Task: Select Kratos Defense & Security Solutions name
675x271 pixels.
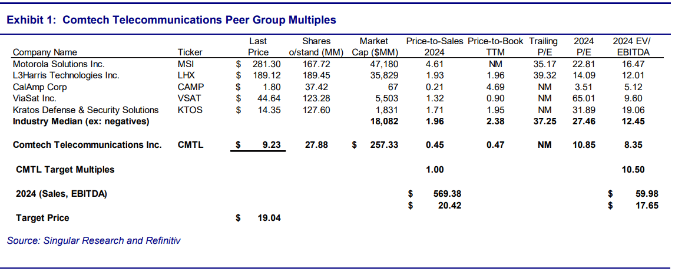Action: (86, 110)
